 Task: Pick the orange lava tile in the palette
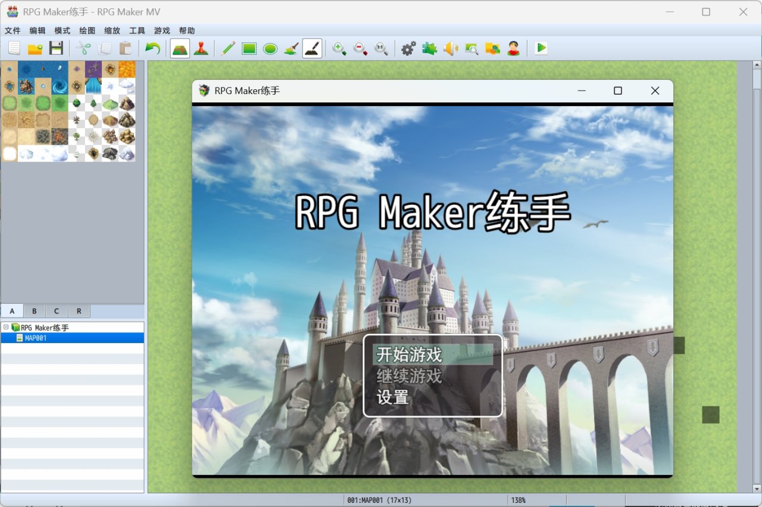[127, 69]
